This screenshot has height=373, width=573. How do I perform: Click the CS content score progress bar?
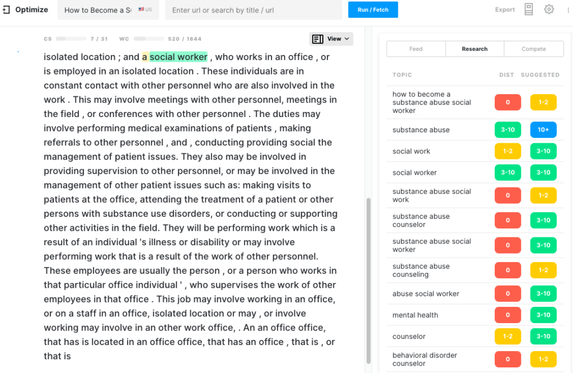[x=71, y=39]
